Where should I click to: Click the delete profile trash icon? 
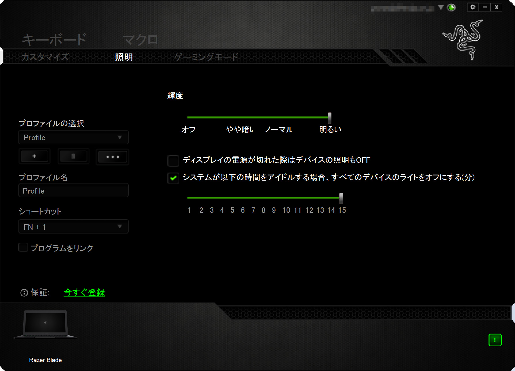click(73, 156)
